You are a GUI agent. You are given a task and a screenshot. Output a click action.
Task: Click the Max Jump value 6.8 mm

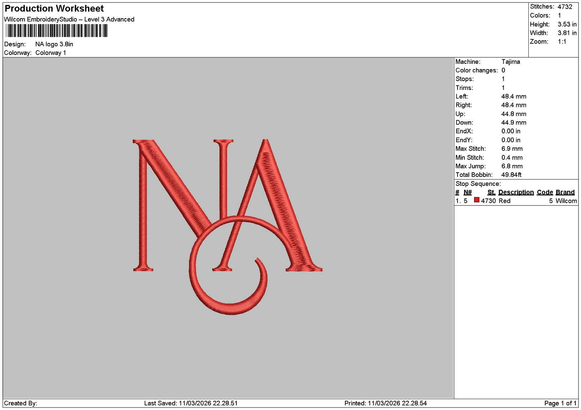(512, 166)
